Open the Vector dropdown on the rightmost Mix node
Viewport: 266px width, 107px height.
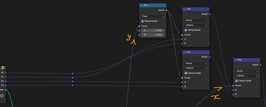coord(247,71)
